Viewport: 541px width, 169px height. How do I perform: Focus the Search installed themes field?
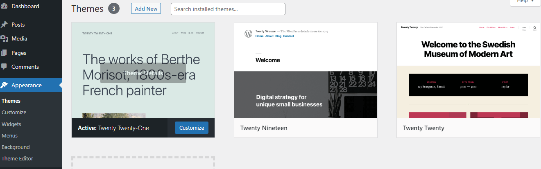228,9
